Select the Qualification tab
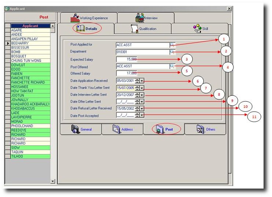The height and width of the screenshot is (197, 272). click(143, 29)
